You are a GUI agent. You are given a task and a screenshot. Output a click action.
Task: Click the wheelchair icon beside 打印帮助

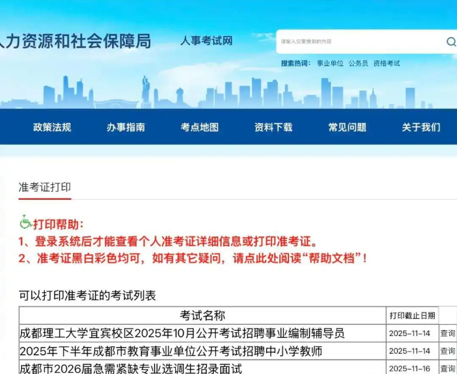pyautogui.click(x=26, y=223)
